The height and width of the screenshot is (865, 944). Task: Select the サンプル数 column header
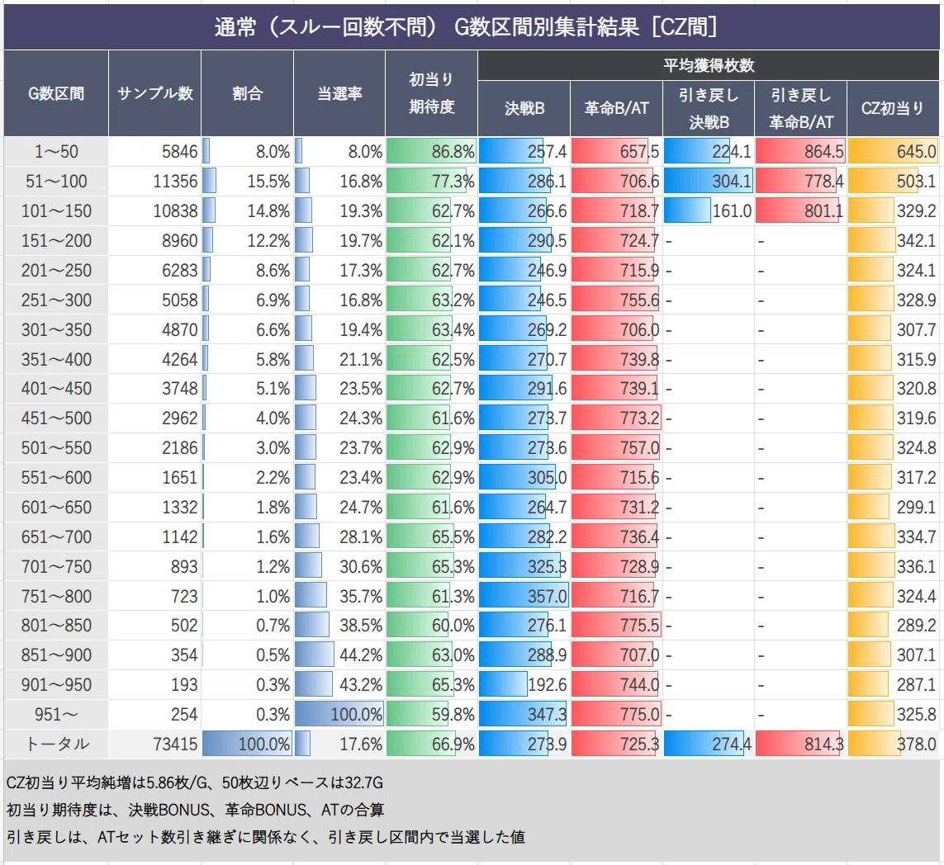154,93
